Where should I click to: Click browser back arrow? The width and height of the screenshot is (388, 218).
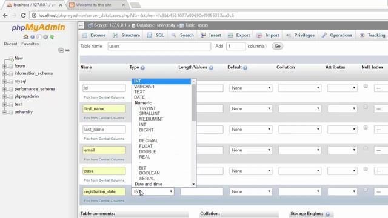(x=5, y=15)
